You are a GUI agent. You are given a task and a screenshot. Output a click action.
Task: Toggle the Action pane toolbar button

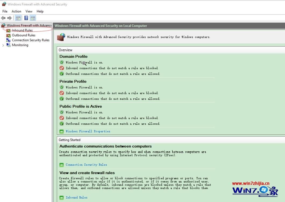[33, 18]
